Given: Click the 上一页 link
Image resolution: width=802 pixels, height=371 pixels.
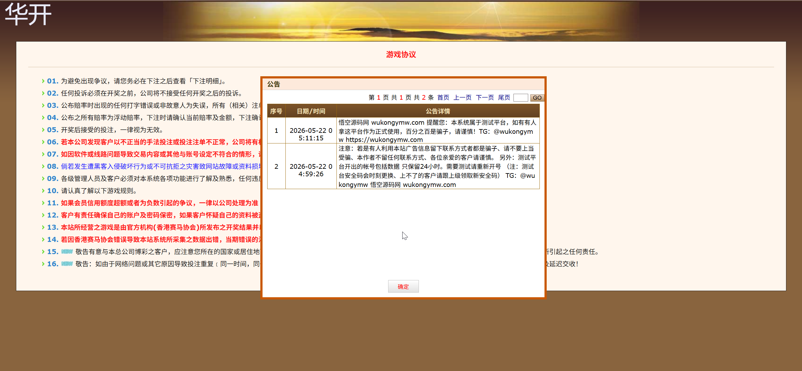Looking at the screenshot, I should (462, 98).
